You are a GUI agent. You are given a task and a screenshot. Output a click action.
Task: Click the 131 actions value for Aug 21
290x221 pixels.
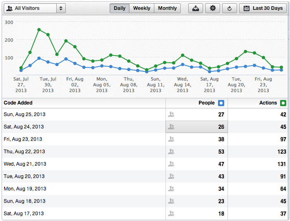281,164
